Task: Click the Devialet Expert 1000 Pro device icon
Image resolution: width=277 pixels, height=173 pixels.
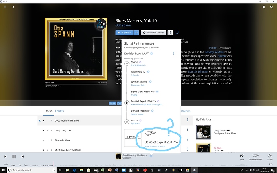Action: [127, 102]
